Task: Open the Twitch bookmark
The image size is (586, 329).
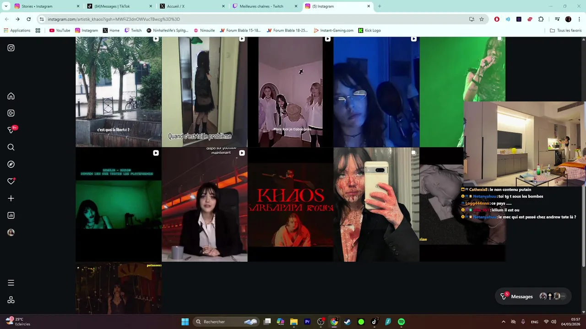Action: point(133,31)
